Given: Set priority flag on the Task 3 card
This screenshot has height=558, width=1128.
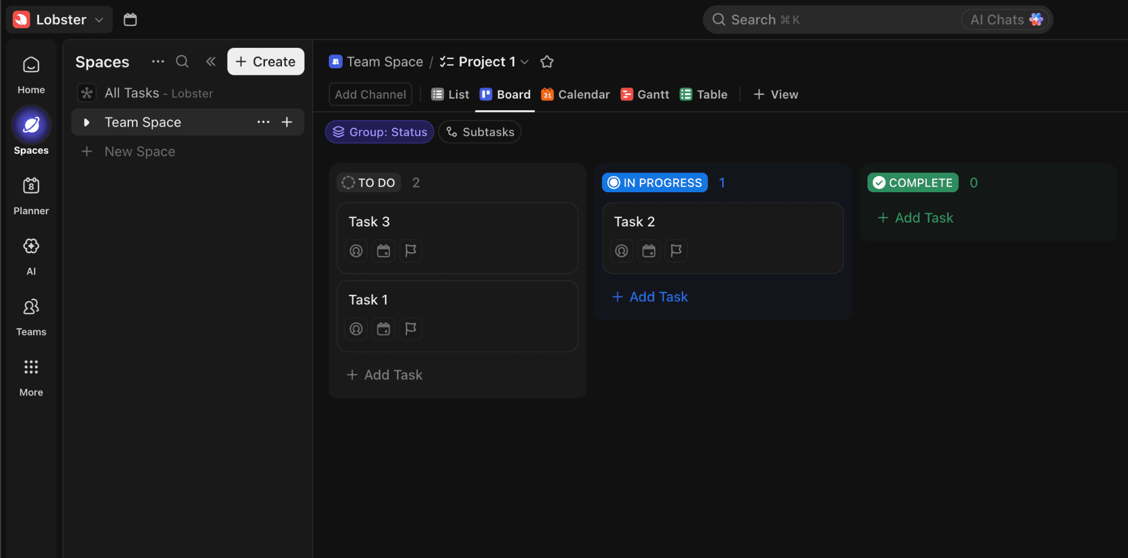Looking at the screenshot, I should [x=411, y=251].
